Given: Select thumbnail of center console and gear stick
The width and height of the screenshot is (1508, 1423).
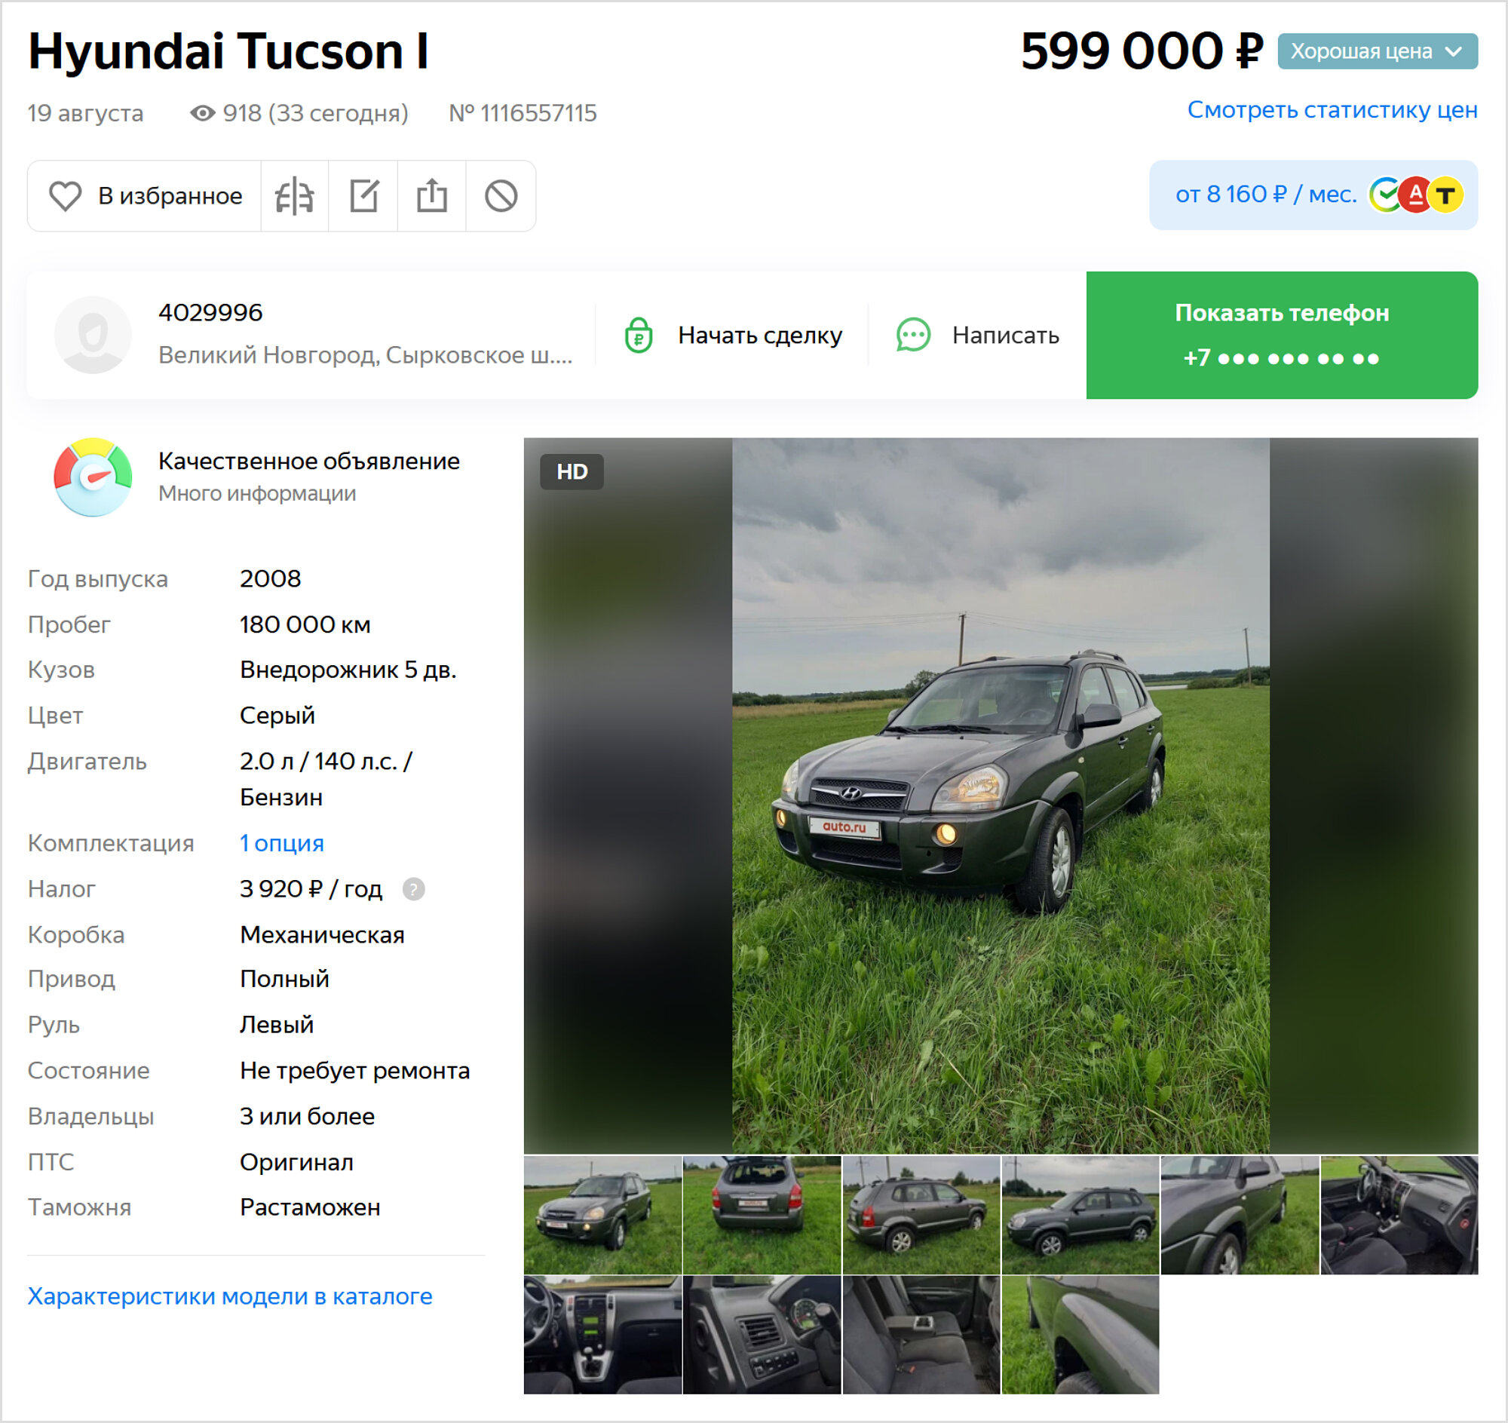Looking at the screenshot, I should [x=603, y=1335].
